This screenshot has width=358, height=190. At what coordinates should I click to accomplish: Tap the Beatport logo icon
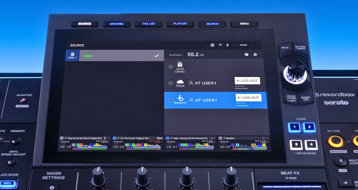180,98
